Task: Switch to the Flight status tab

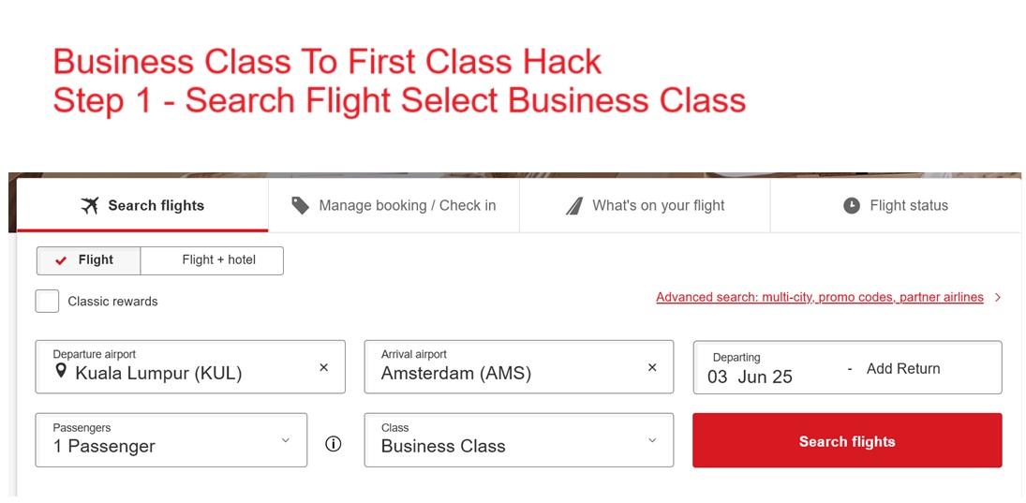Action: 896,205
